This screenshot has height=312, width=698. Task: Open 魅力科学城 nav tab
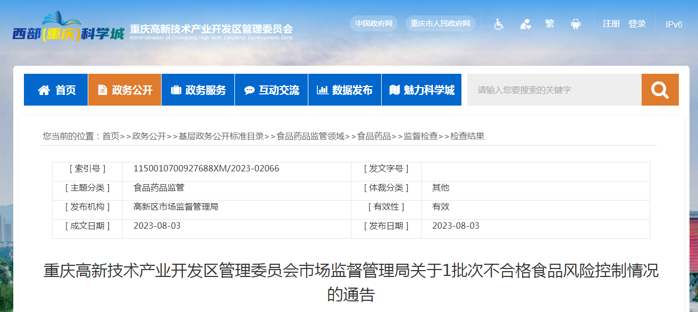pyautogui.click(x=422, y=90)
